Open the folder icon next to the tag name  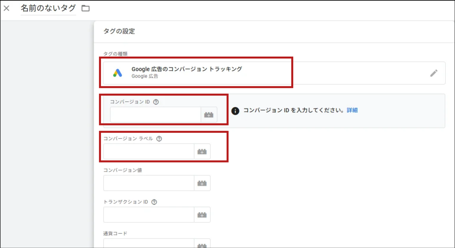point(85,8)
